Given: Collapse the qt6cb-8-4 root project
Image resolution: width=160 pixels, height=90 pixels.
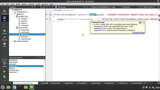Looking at the screenshot, I should pos(10,9).
